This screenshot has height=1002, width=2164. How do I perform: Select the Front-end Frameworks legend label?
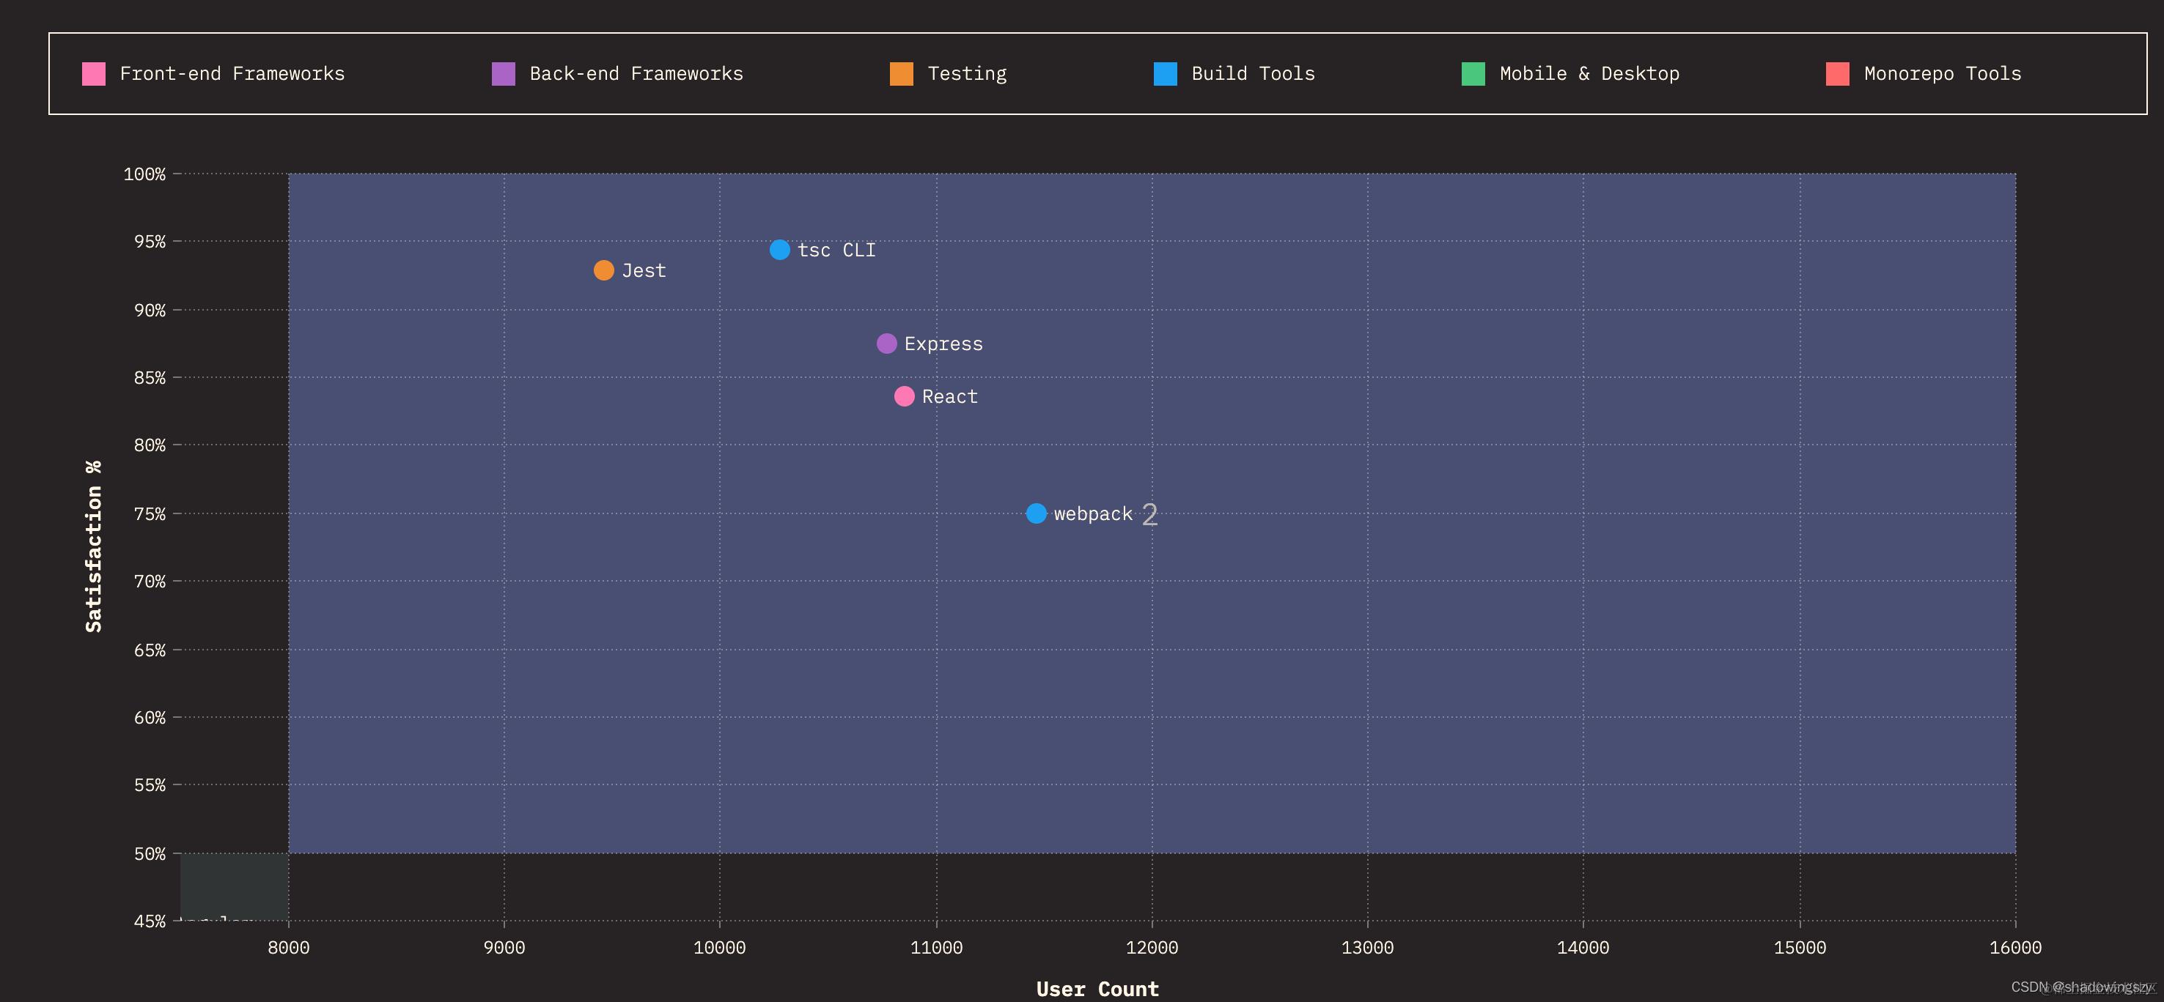(x=232, y=74)
